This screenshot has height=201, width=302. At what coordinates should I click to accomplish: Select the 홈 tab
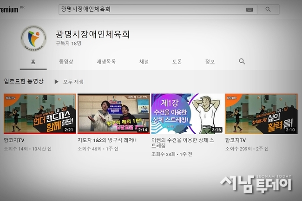click(33, 62)
